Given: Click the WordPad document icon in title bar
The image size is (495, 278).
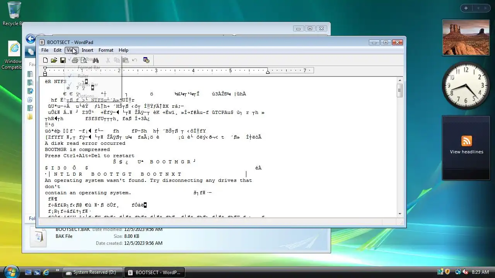Looking at the screenshot, I should coord(42,42).
